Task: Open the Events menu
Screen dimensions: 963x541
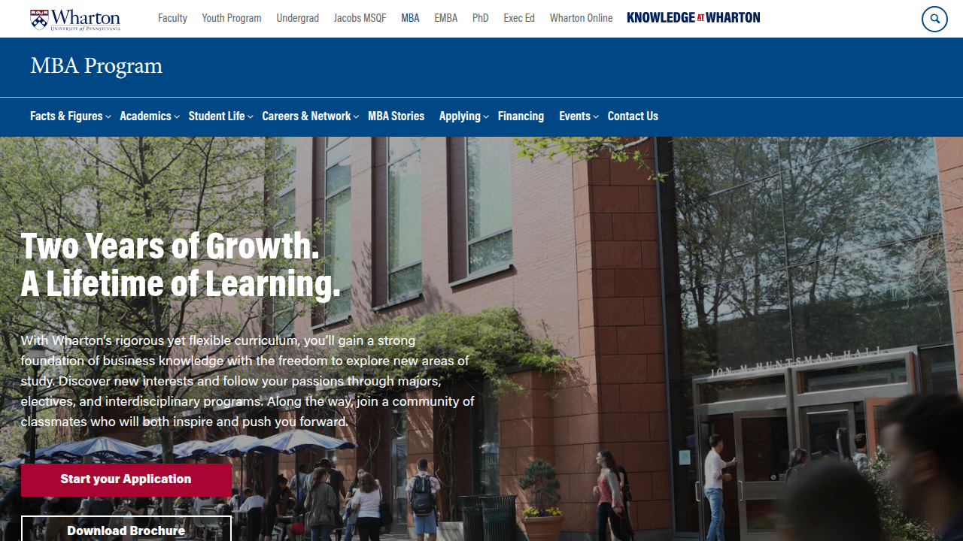Action: coord(575,116)
